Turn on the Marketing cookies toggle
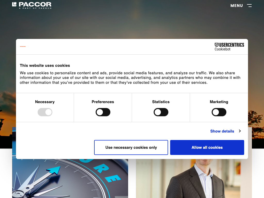Image resolution: width=264 pixels, height=198 pixels. click(x=219, y=112)
